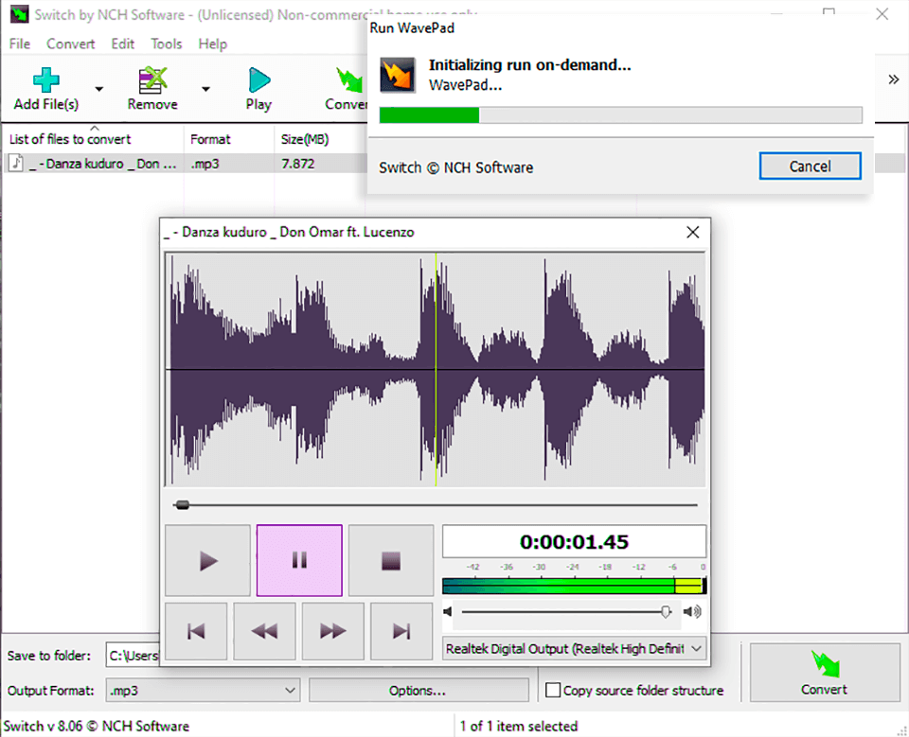Image resolution: width=909 pixels, height=737 pixels.
Task: Open the Tools menu
Action: (167, 44)
